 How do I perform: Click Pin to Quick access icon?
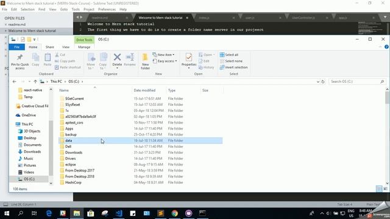point(19,58)
